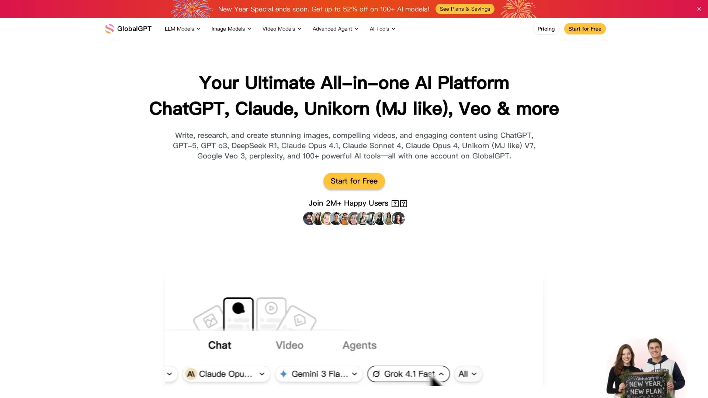Dismiss the New Year promo banner
Screen dimensions: 708x398
pyautogui.click(x=699, y=9)
